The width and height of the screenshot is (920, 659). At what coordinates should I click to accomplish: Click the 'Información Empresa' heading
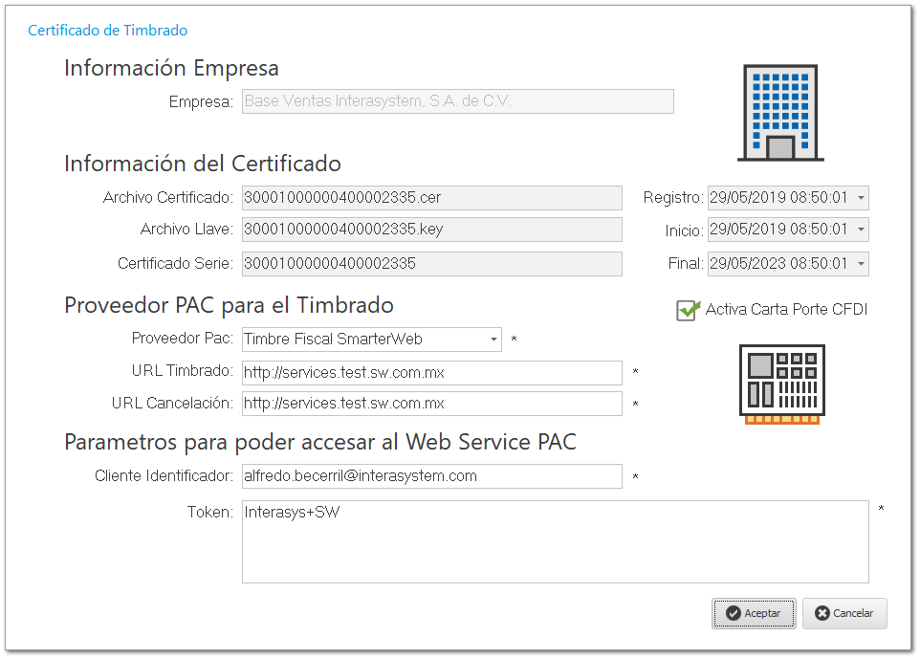pos(171,68)
